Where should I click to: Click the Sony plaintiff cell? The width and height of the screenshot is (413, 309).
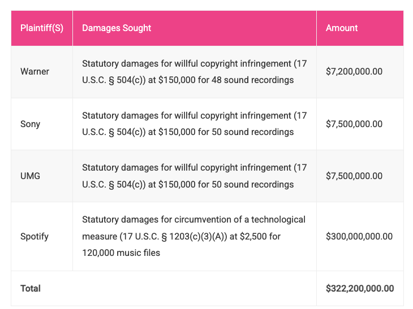30,124
